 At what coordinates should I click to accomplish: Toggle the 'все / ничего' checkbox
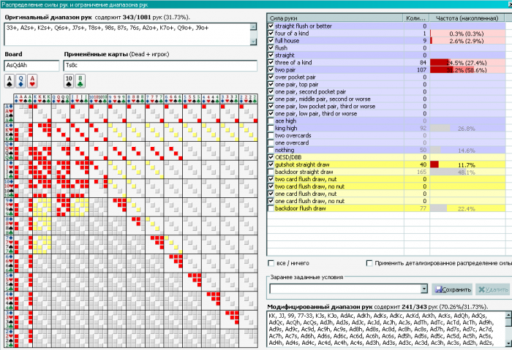pyautogui.click(x=271, y=263)
